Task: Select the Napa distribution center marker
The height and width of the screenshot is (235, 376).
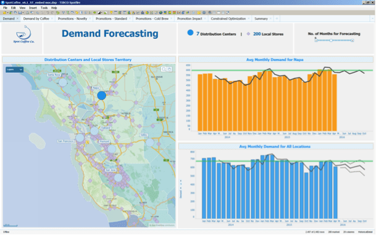Action: tap(102, 96)
